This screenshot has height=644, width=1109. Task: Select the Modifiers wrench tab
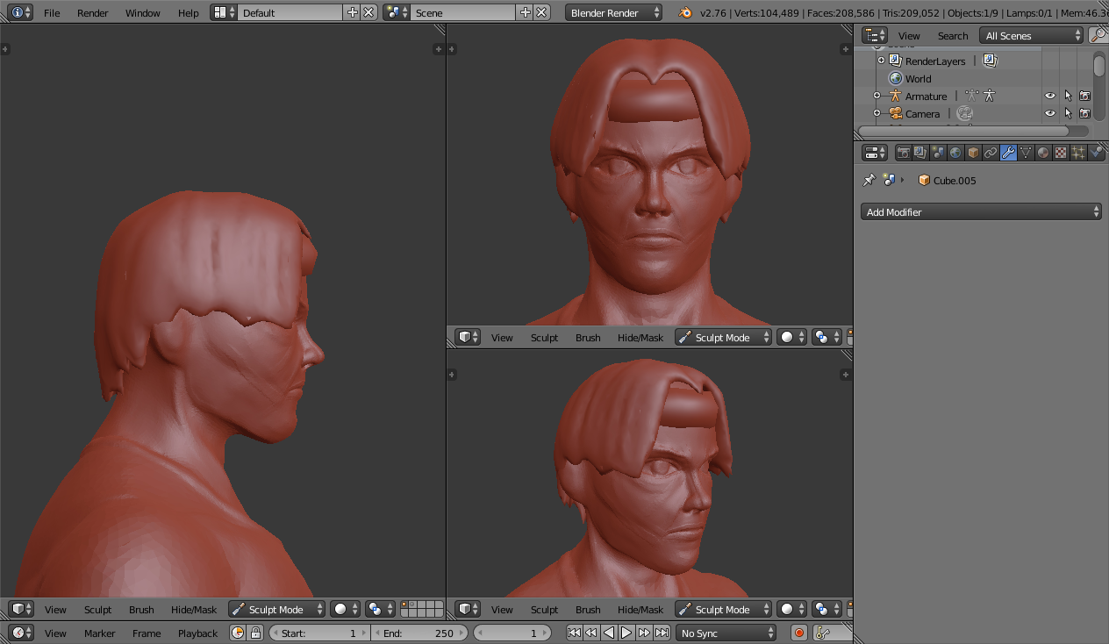click(x=1008, y=153)
